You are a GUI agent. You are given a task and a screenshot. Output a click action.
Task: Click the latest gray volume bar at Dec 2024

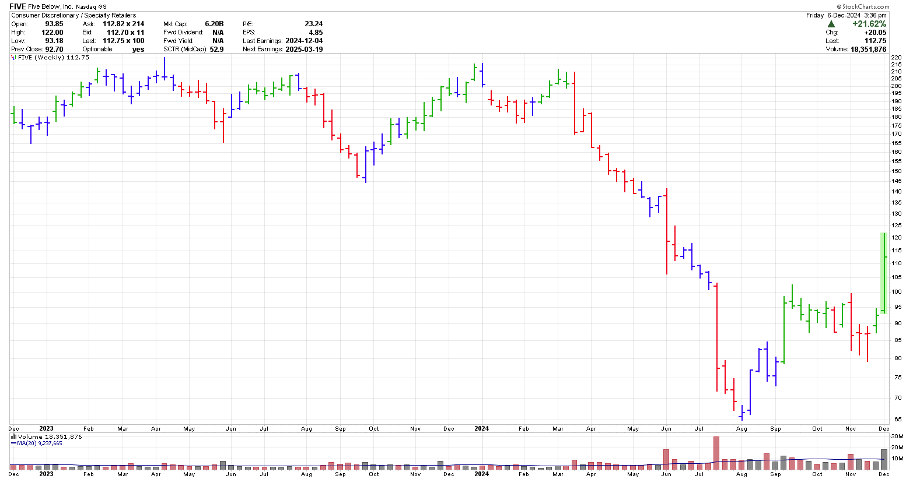coord(884,459)
